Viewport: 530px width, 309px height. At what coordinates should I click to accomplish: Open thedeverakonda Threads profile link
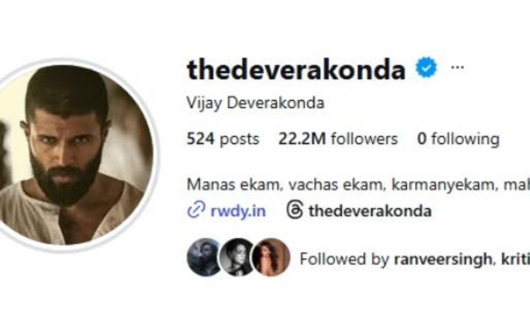[370, 211]
